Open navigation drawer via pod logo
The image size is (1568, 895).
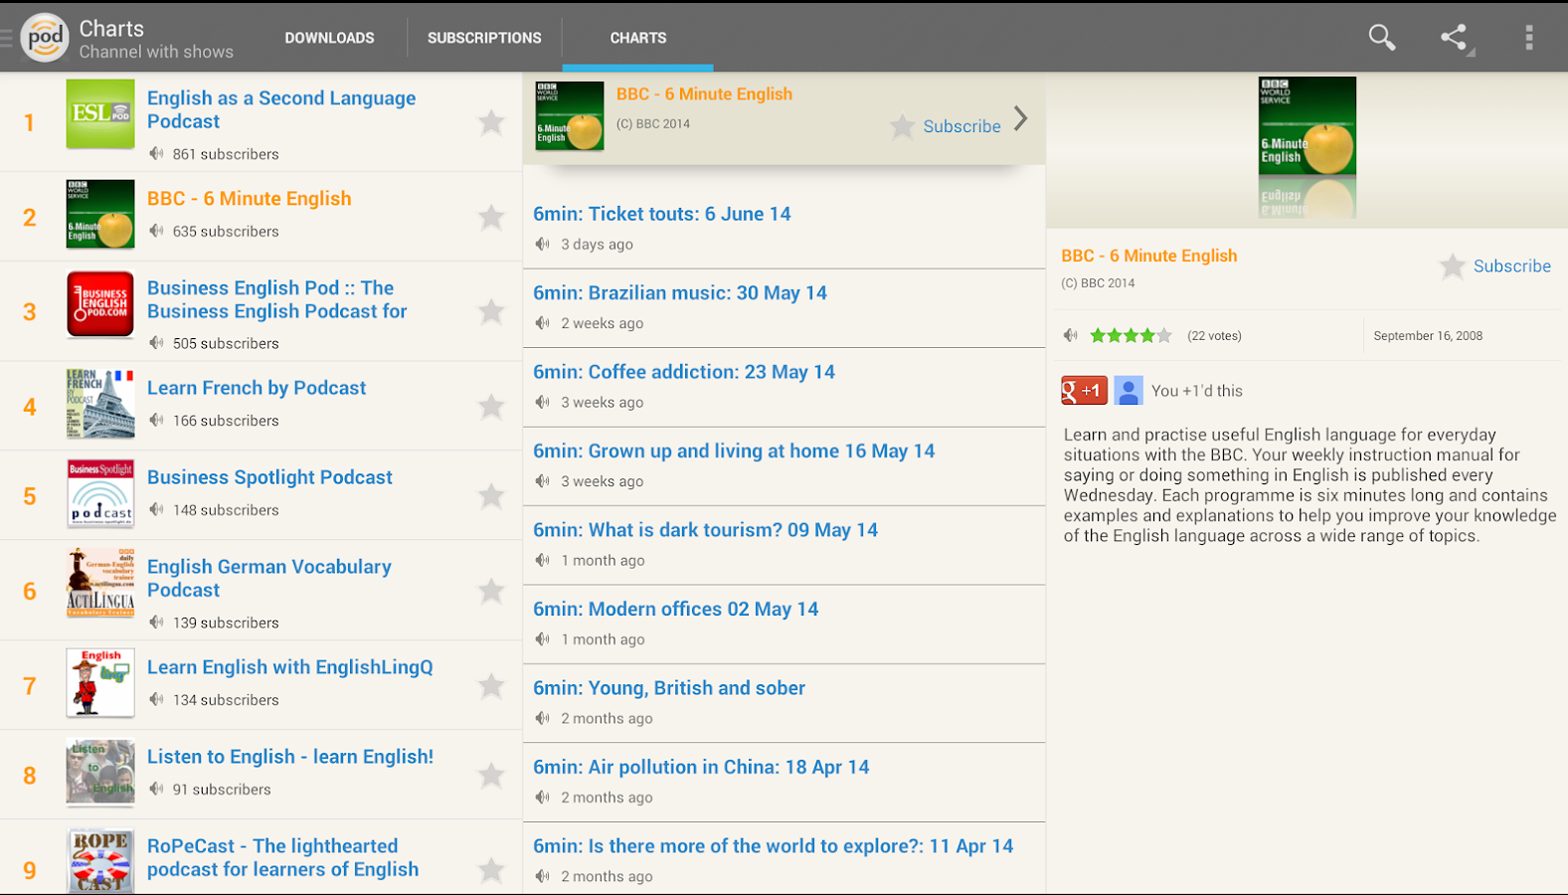pyautogui.click(x=44, y=38)
